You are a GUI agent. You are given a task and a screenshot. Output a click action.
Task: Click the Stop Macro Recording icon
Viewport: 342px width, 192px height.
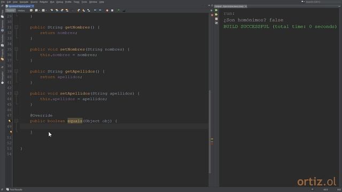click(112, 10)
